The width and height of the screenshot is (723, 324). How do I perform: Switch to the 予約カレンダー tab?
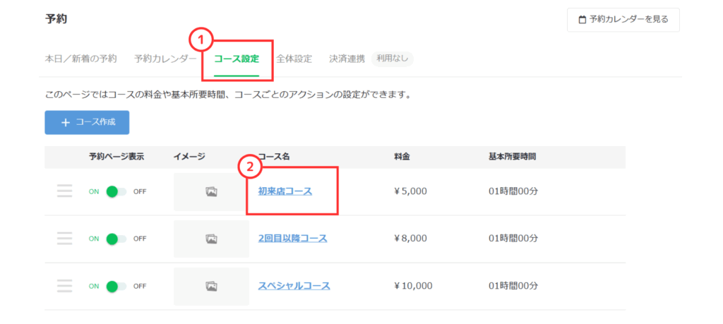(x=165, y=59)
